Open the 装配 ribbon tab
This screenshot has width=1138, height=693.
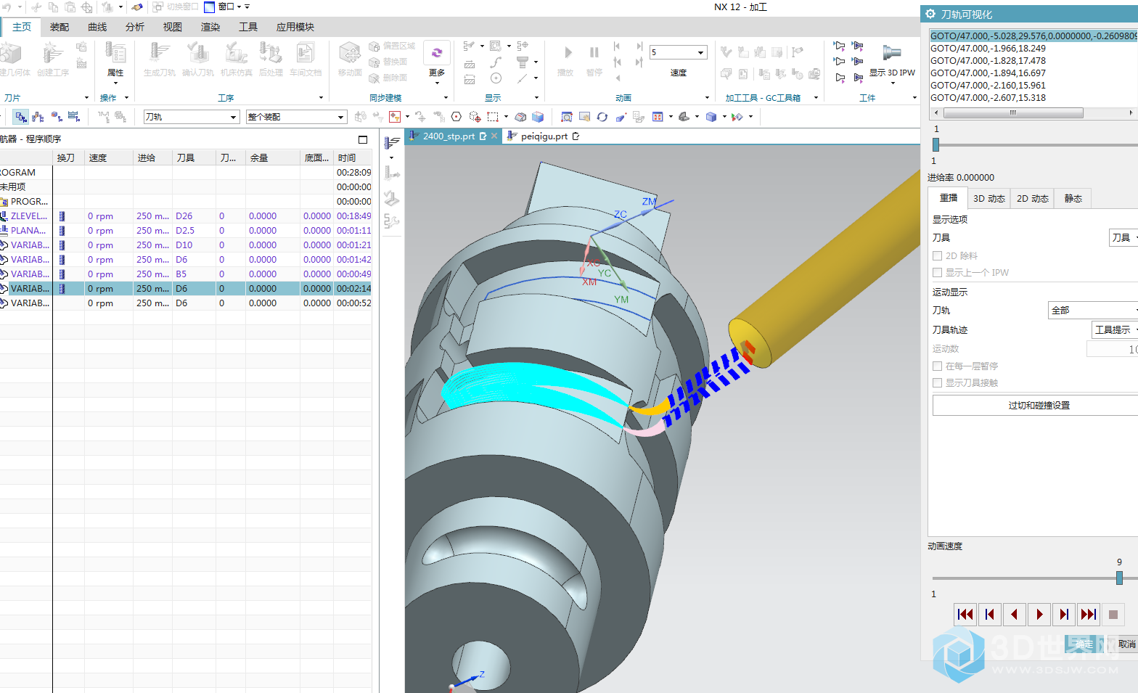(60, 27)
